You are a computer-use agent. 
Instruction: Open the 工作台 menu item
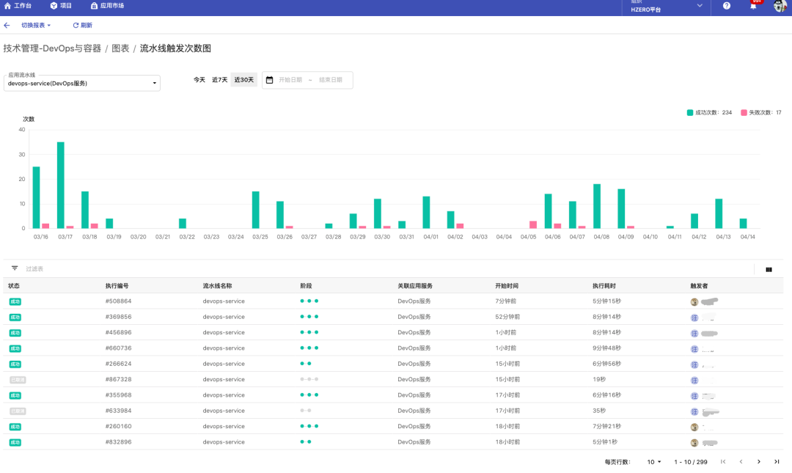pyautogui.click(x=18, y=6)
